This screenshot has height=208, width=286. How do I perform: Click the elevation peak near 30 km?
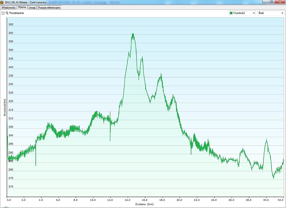pyautogui.click(x=266, y=140)
